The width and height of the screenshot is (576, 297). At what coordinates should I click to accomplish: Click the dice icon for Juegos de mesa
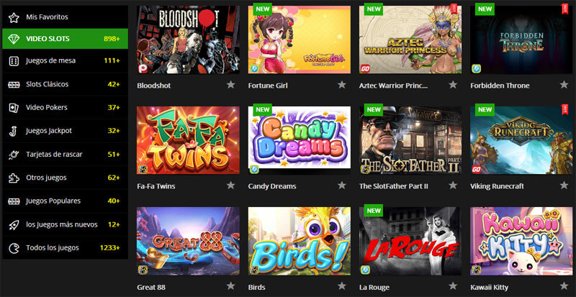14,61
